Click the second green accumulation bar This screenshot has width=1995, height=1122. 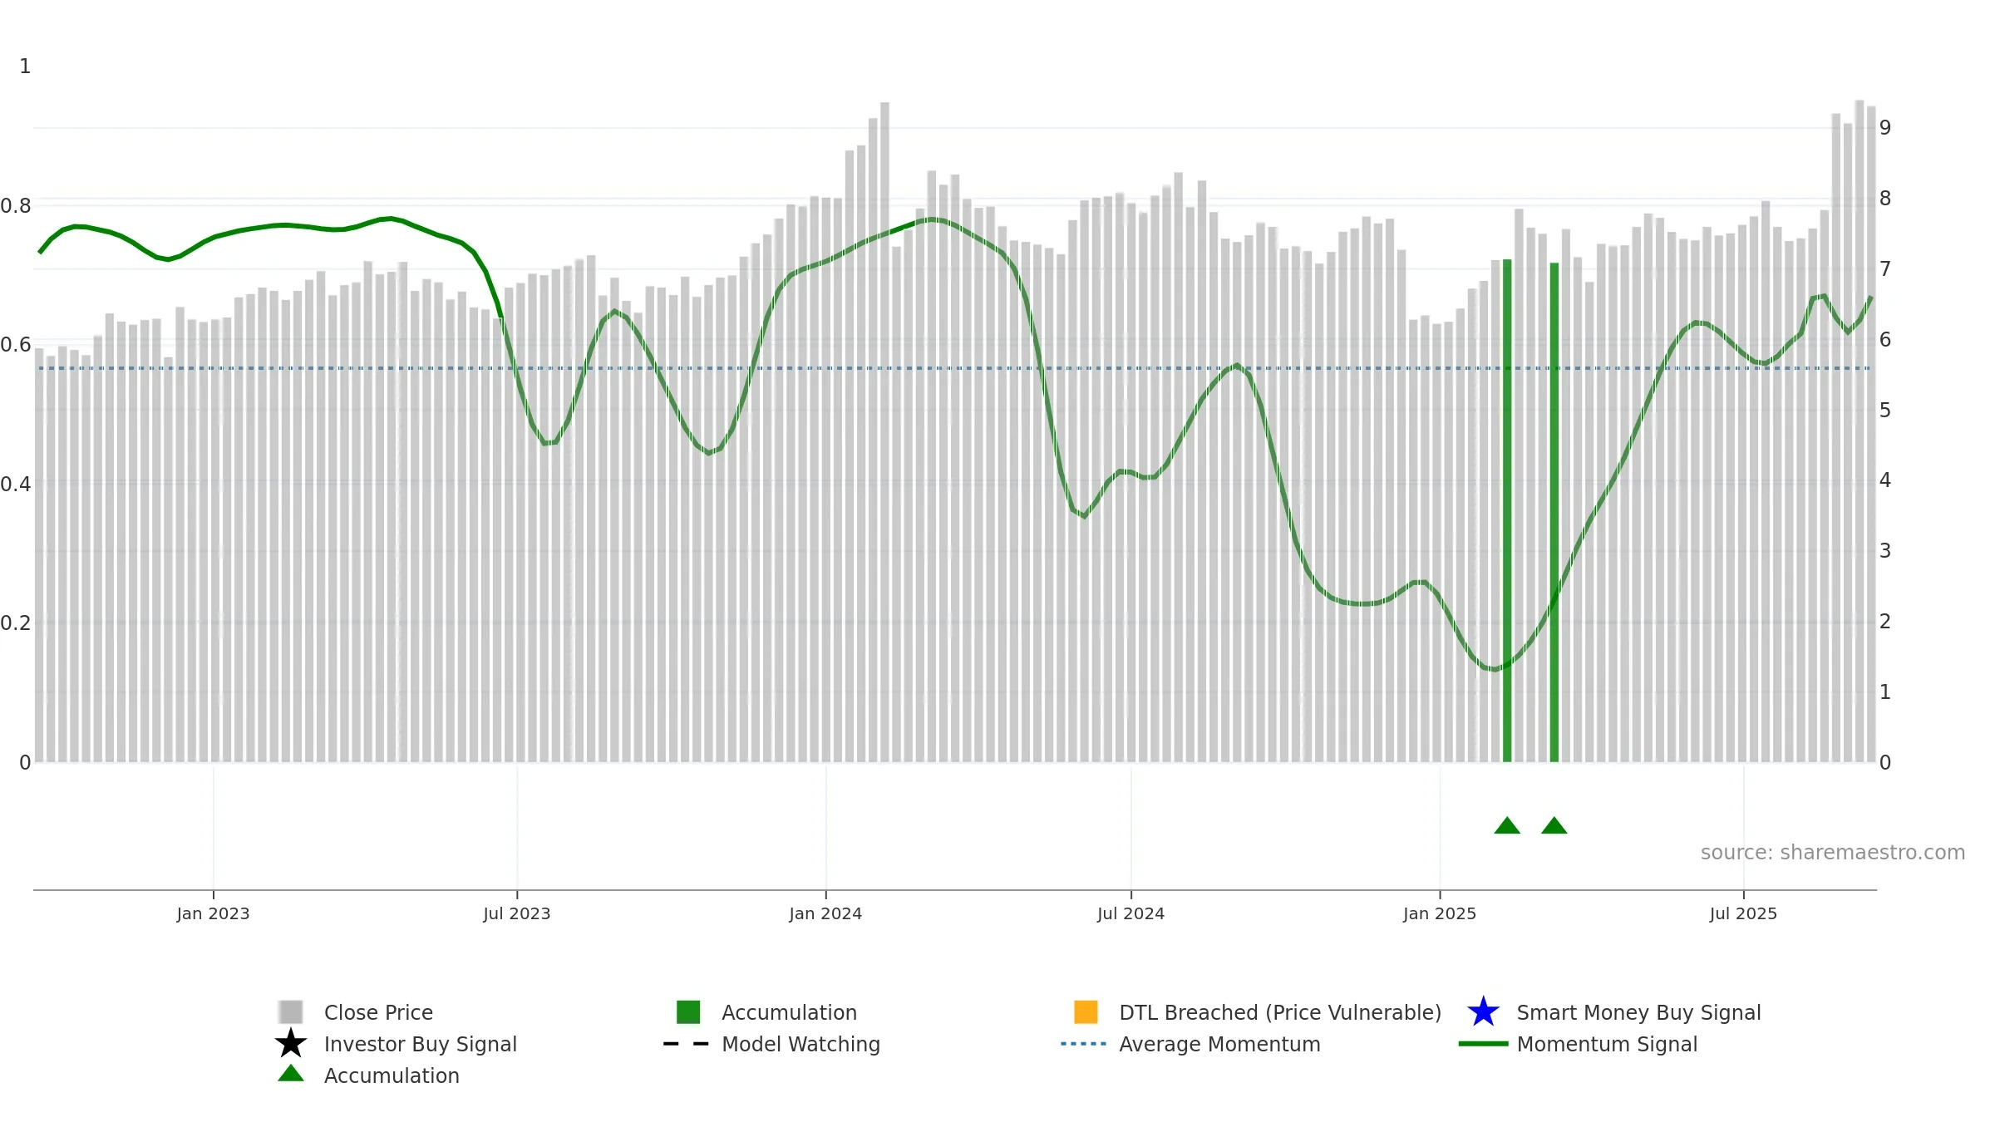1554,512
